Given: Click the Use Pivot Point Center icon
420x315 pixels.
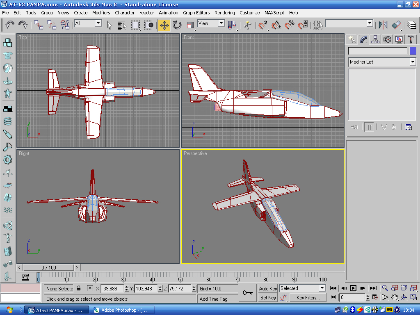Looking at the screenshot, I should click(x=232, y=25).
